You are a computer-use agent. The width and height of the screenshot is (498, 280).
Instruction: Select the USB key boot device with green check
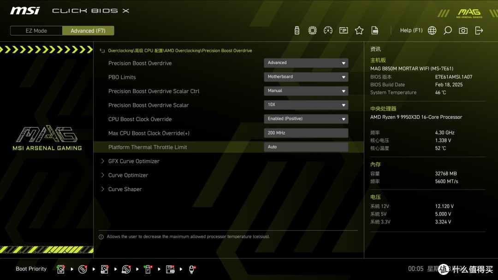click(x=148, y=269)
